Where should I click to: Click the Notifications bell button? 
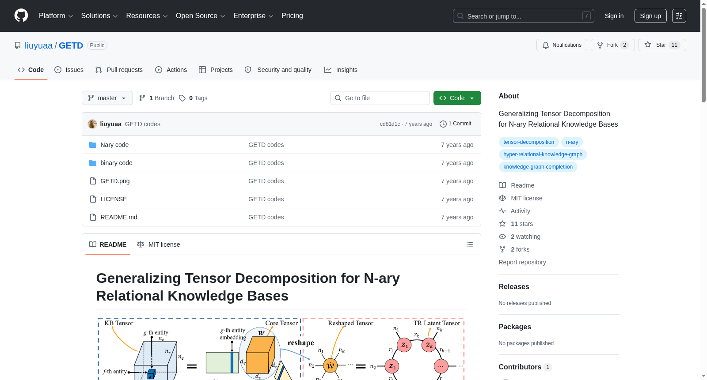562,45
